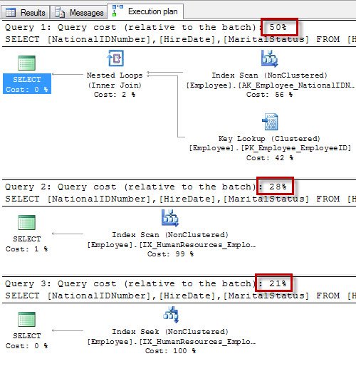Click 'Key Lookup (Clustered)' label
The width and height of the screenshot is (356, 371).
pyautogui.click(x=269, y=139)
